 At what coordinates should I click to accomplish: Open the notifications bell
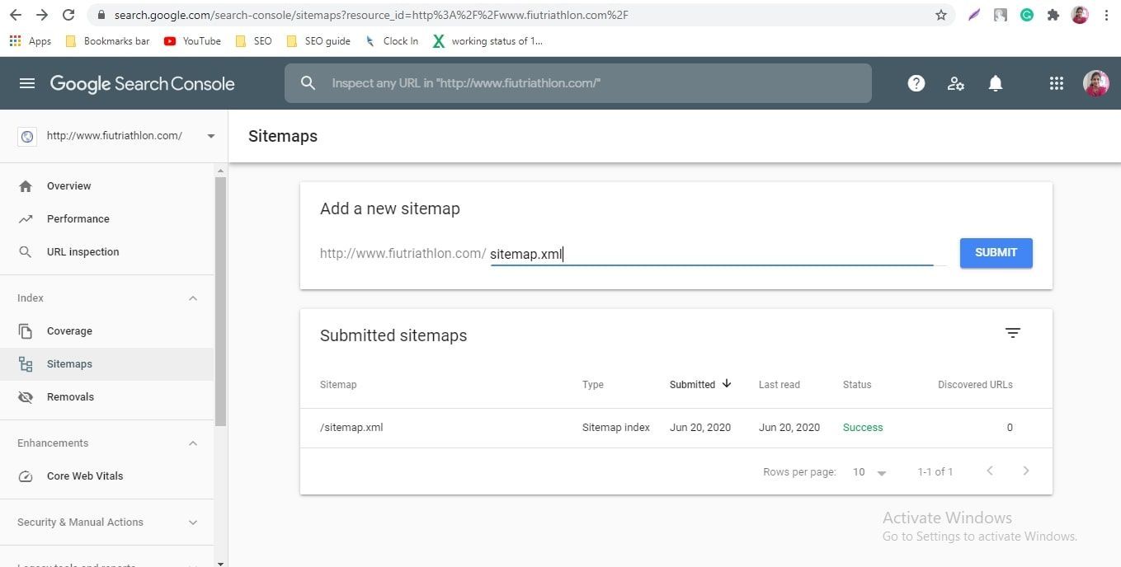pos(996,83)
